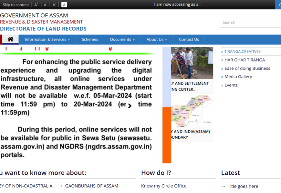The width and height of the screenshot is (281, 193).
Task: Increase font size with A+ button
Action: pyautogui.click(x=36, y=5)
